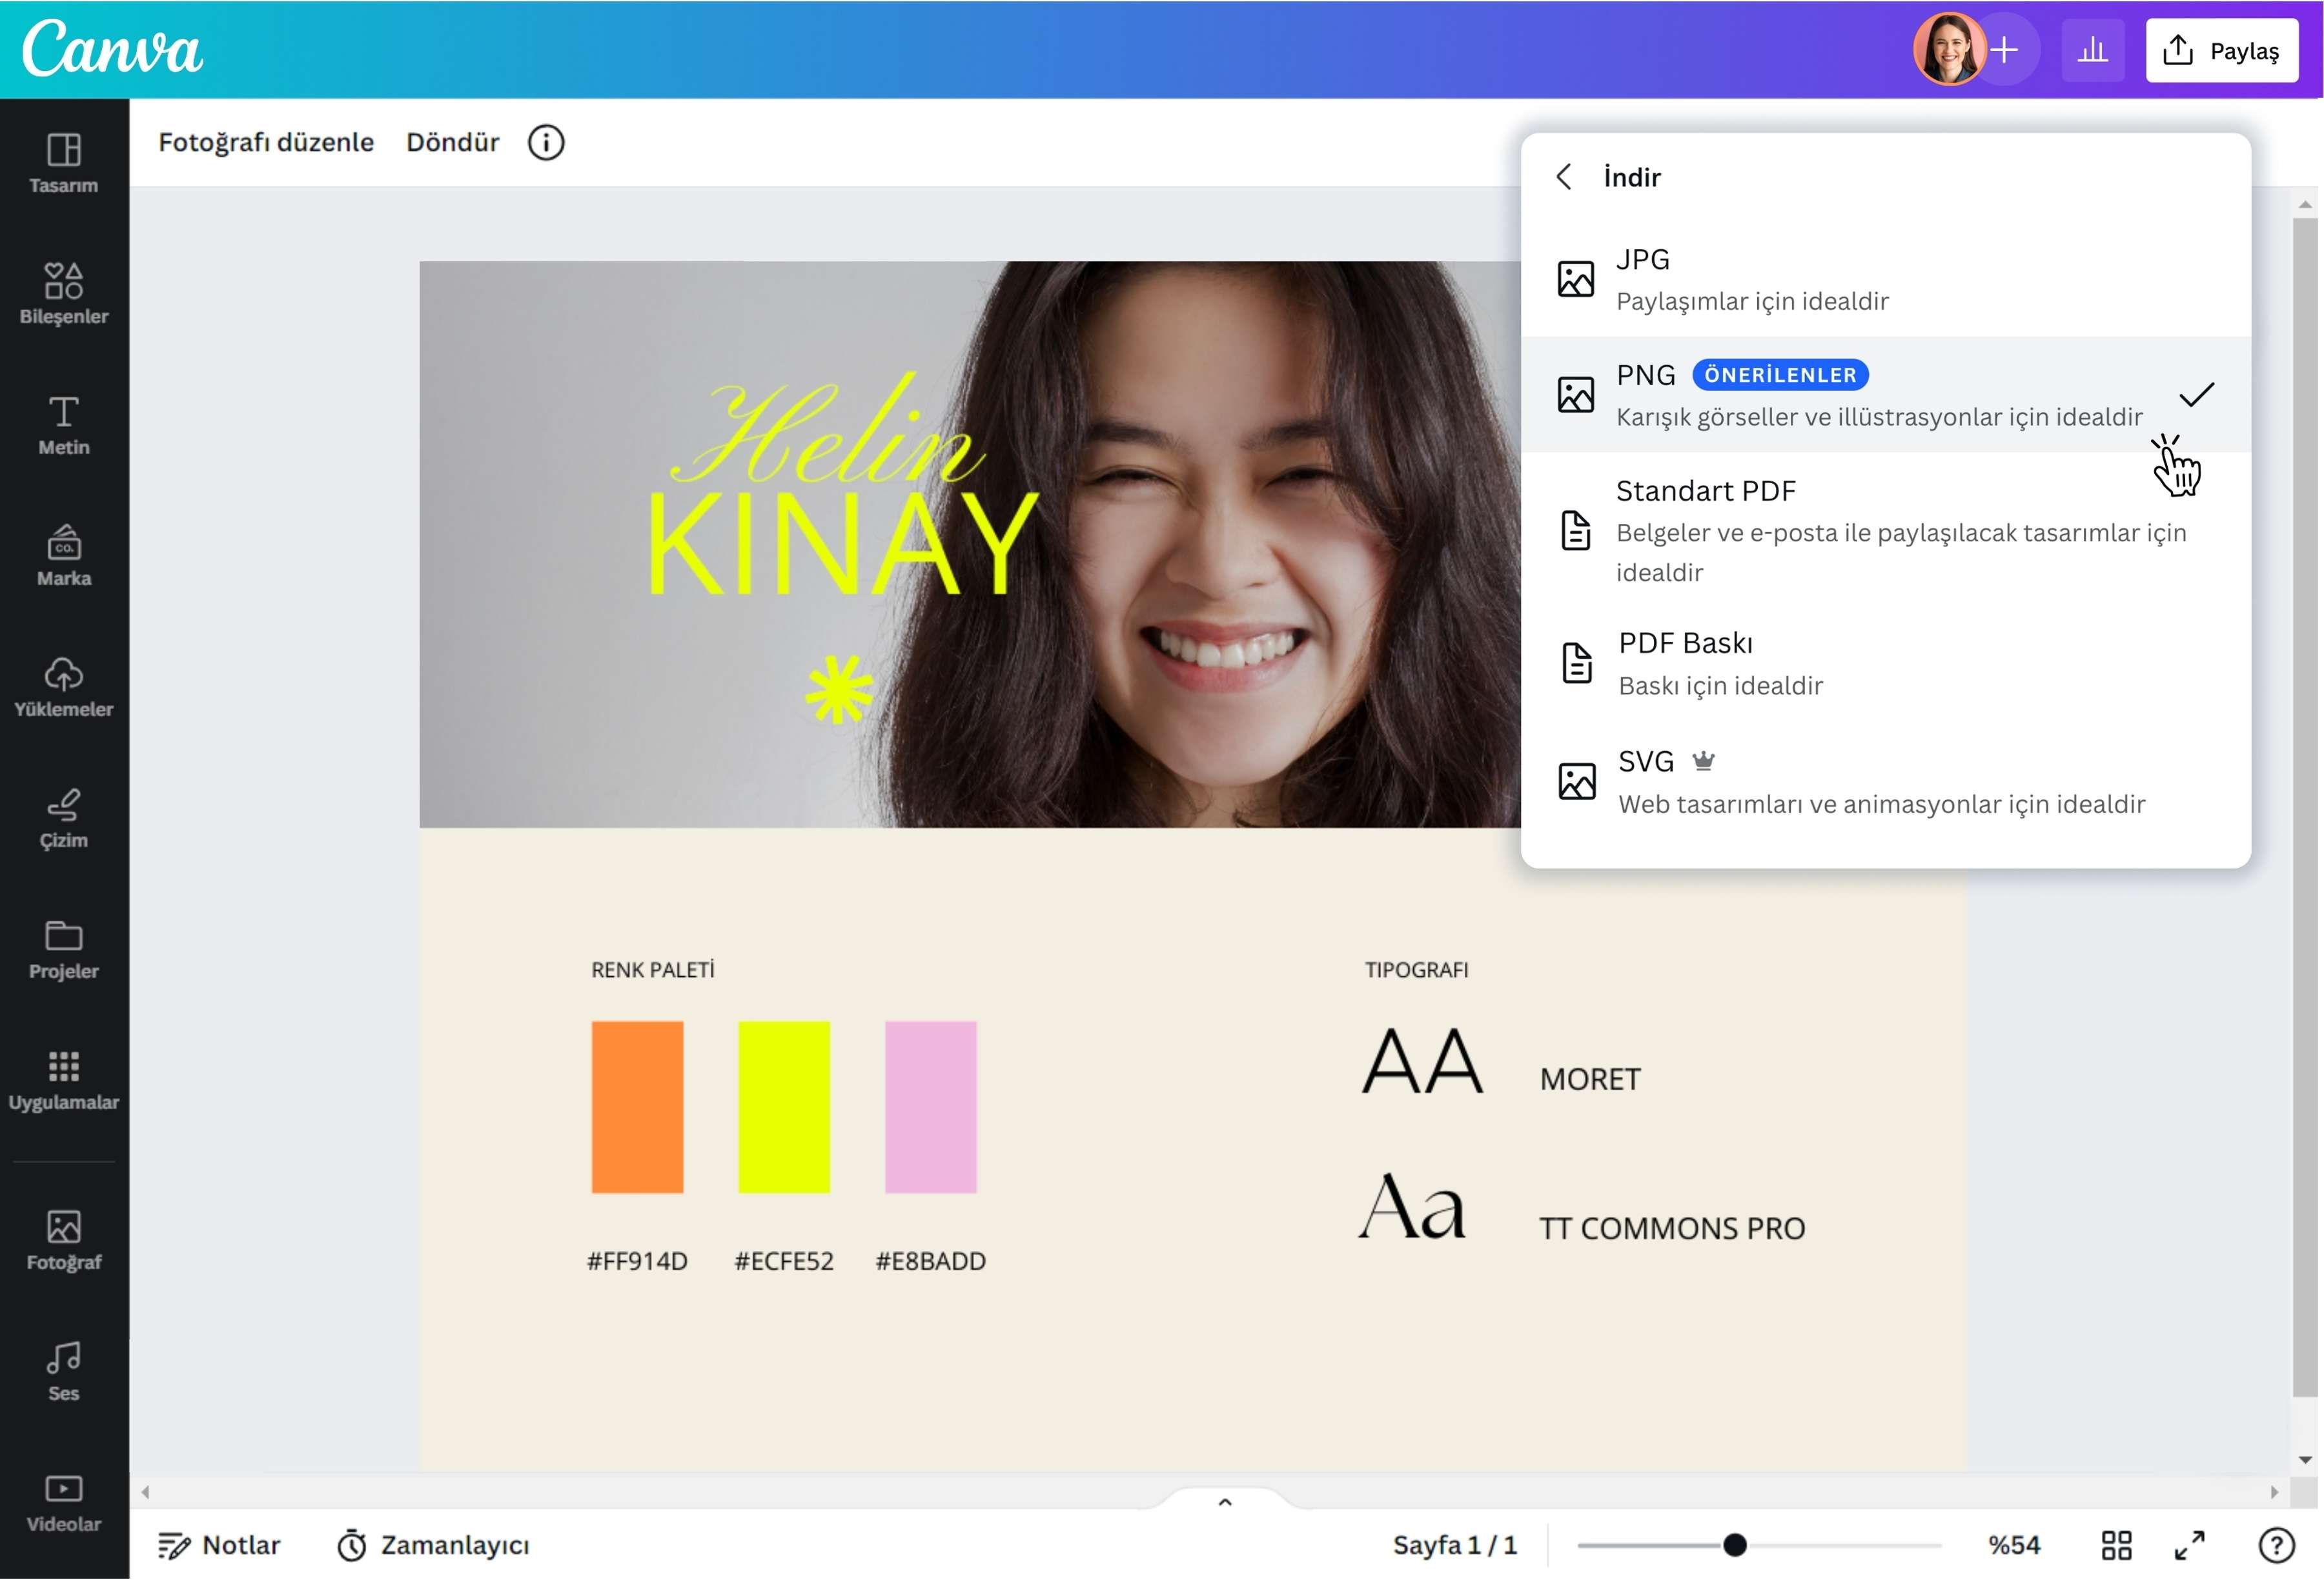Open the Yüklemeler uploads panel
2324x1580 pixels.
64,688
